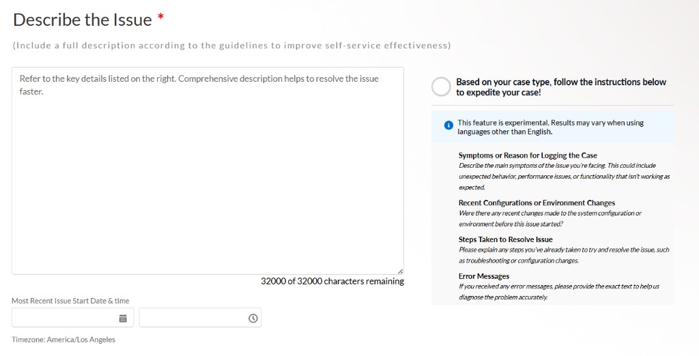Screen dimensions: 699x356
Task: Click the circular progress ring beside instructions
Action: coord(442,87)
